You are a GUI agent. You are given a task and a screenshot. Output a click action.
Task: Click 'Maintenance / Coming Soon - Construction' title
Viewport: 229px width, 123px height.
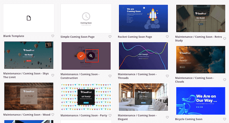[x=80, y=76]
